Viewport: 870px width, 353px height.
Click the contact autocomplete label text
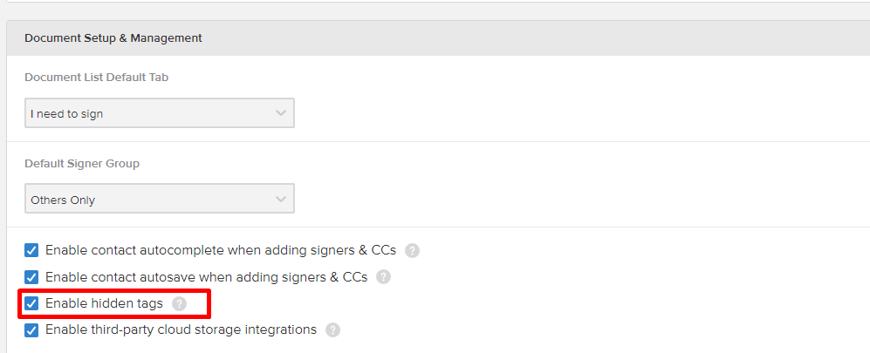click(x=221, y=250)
